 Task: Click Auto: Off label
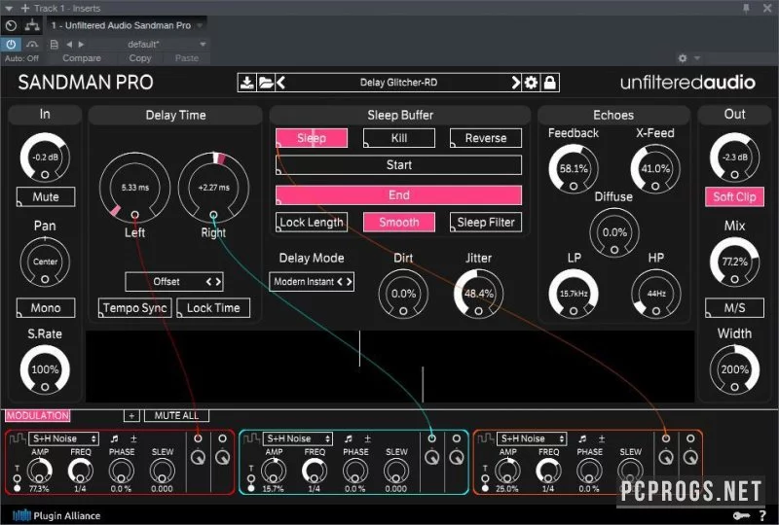tap(21, 58)
